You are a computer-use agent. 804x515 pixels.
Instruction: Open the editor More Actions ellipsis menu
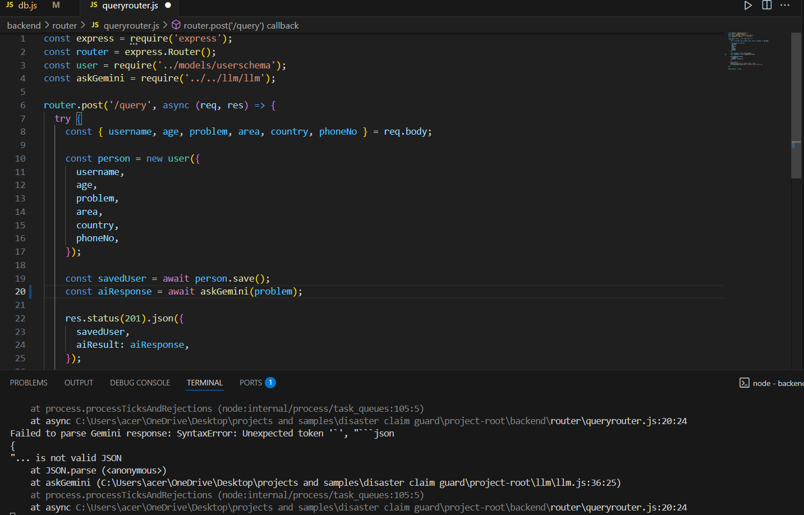pyautogui.click(x=785, y=5)
